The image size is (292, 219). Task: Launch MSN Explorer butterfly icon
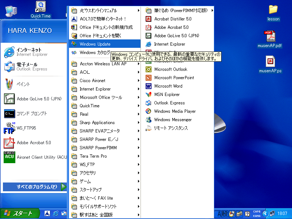pyautogui.click(x=149, y=95)
